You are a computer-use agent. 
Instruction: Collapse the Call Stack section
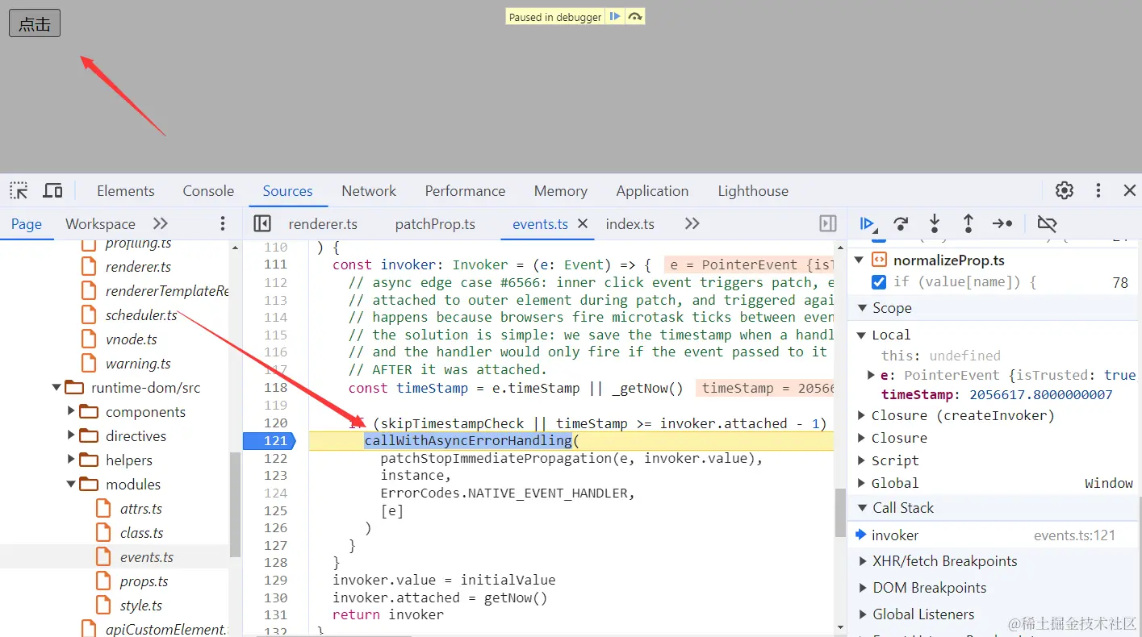coord(862,508)
